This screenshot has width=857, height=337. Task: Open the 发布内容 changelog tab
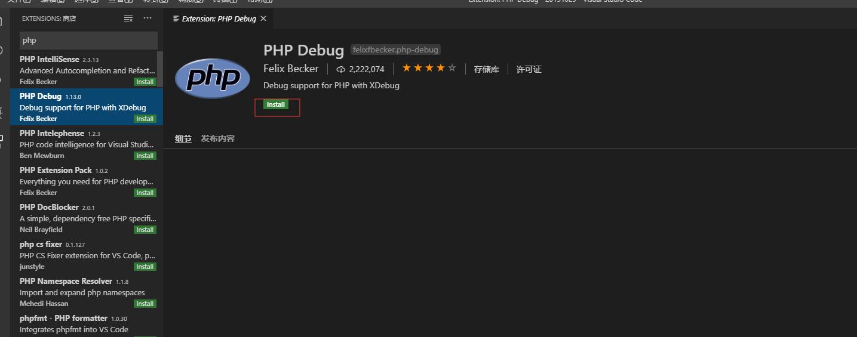click(x=218, y=138)
